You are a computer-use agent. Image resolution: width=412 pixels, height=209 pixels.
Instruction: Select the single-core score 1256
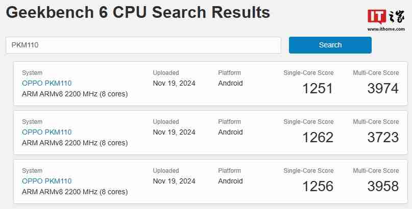(x=317, y=186)
